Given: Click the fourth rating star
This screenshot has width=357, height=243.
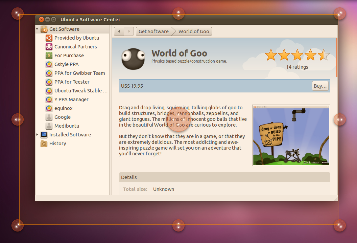Looking at the screenshot, I should click(310, 55).
